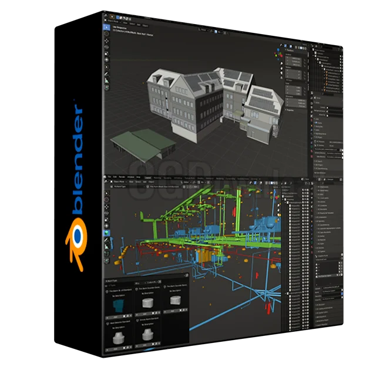Activate the Rotate tool in lower viewport
The width and height of the screenshot is (370, 370).
pyautogui.click(x=107, y=213)
